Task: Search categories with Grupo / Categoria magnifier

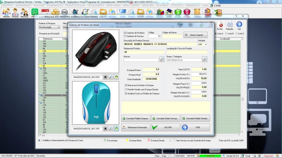Action: click(205, 59)
